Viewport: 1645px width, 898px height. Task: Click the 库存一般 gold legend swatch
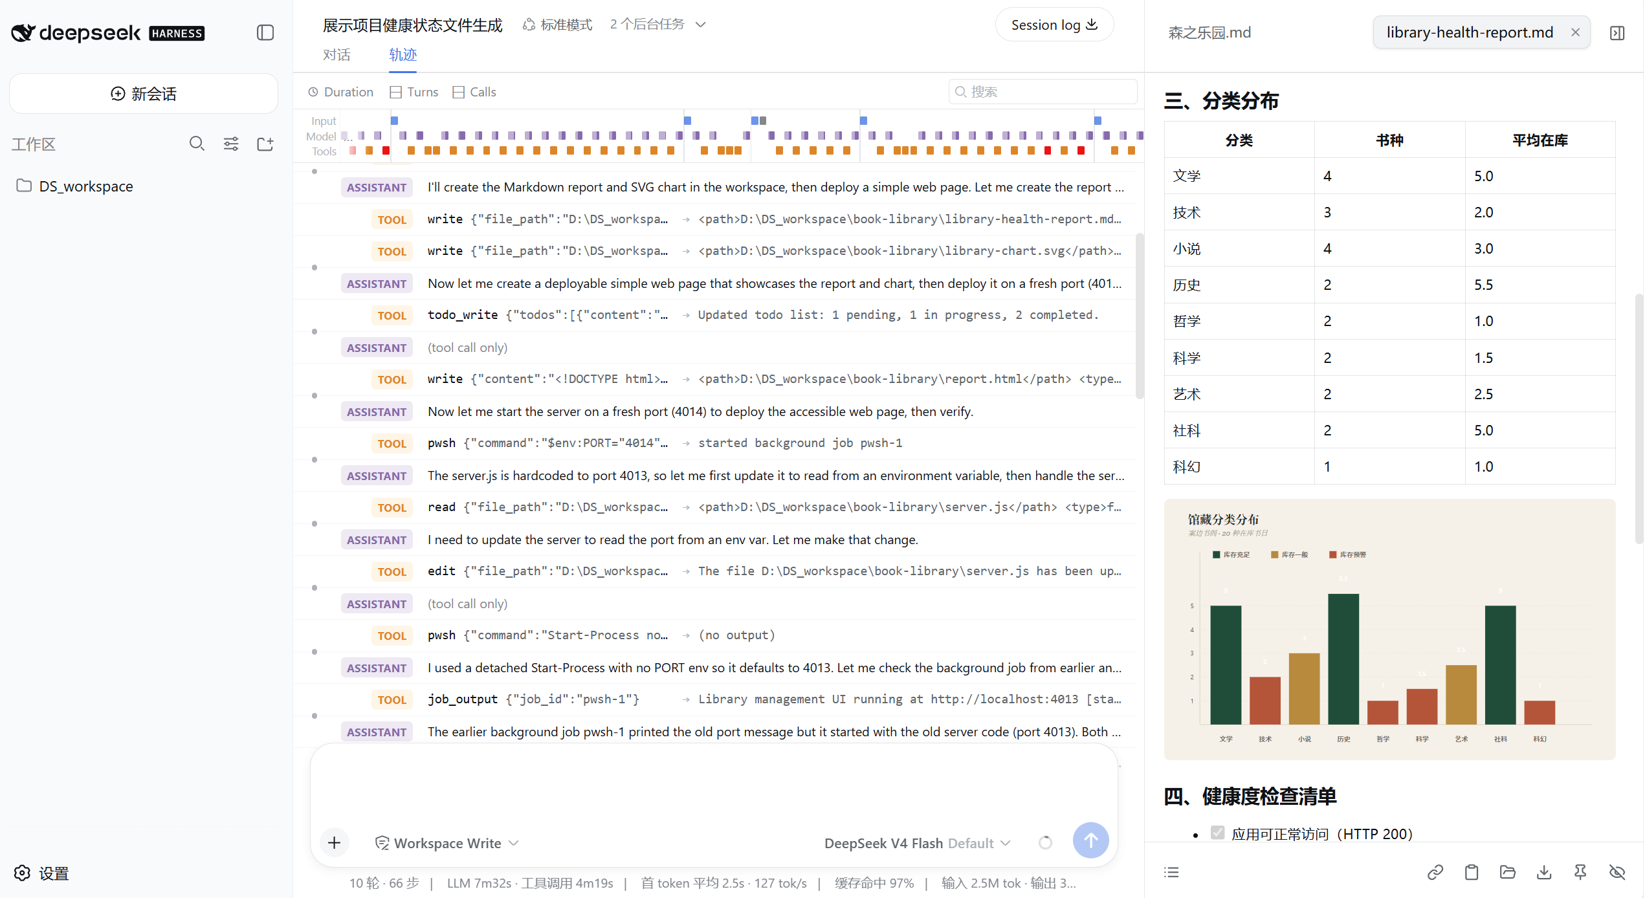pos(1274,554)
